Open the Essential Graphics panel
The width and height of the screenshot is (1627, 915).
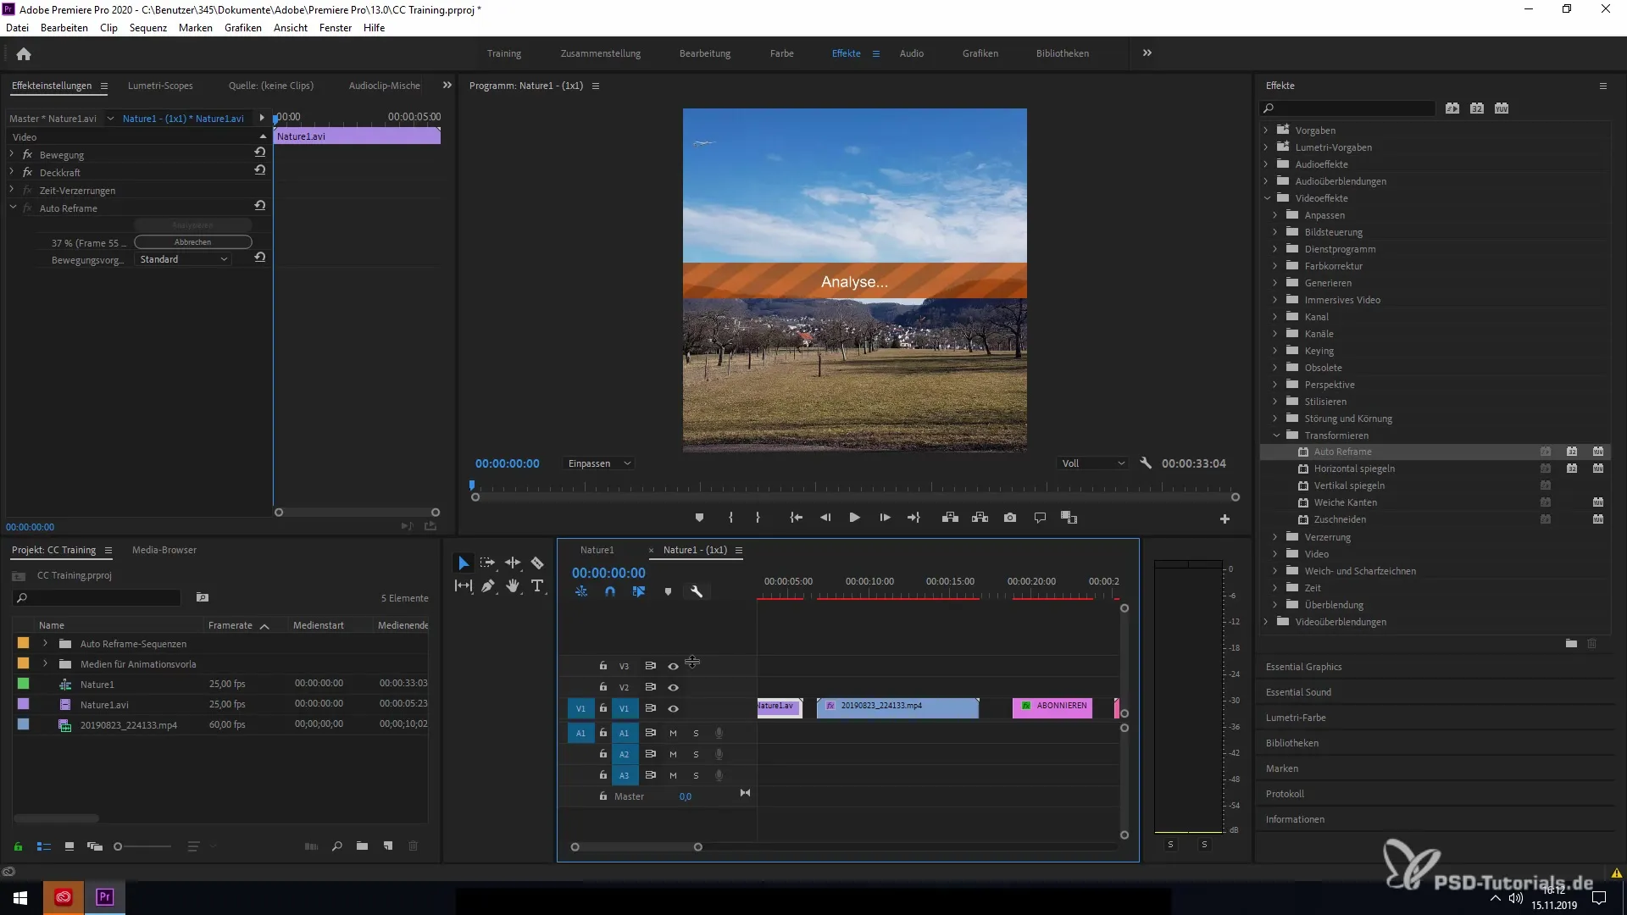click(1303, 667)
